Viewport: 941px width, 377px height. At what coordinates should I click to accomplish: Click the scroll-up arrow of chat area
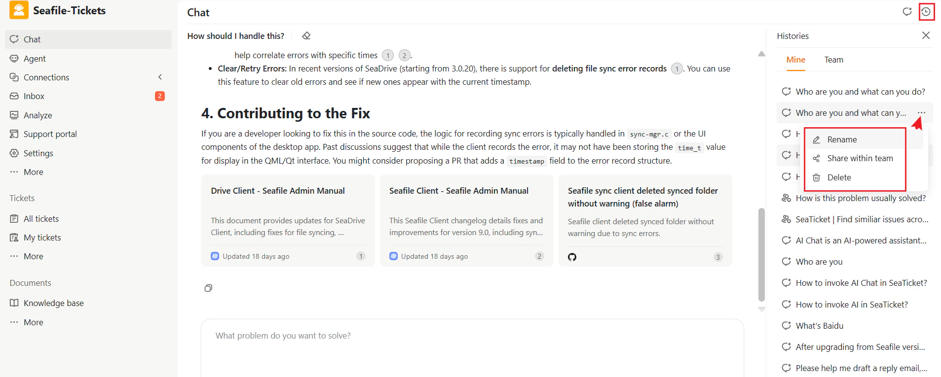click(x=761, y=54)
